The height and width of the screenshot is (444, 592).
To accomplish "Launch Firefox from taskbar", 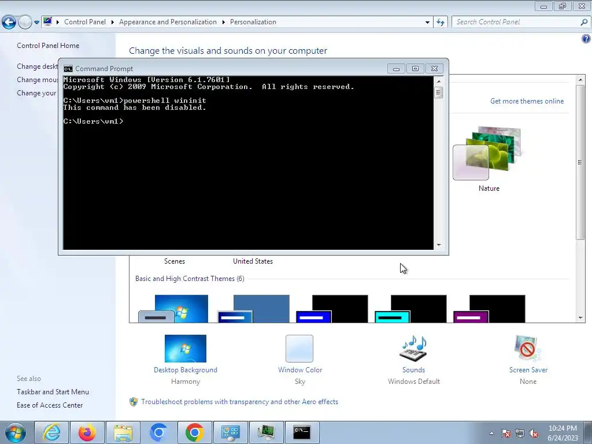I will [x=87, y=432].
